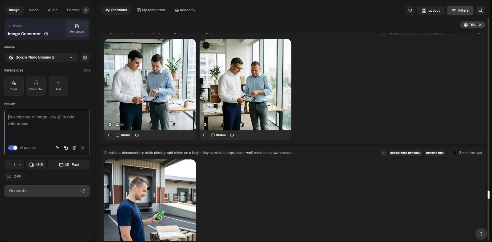Screen dimensions: 492x242
Task: Open the My templates tab
Action: pos(151,10)
